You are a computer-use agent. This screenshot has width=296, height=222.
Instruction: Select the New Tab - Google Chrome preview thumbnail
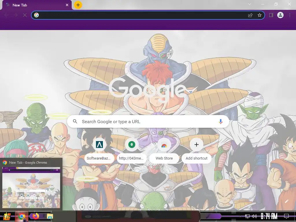(x=31, y=187)
